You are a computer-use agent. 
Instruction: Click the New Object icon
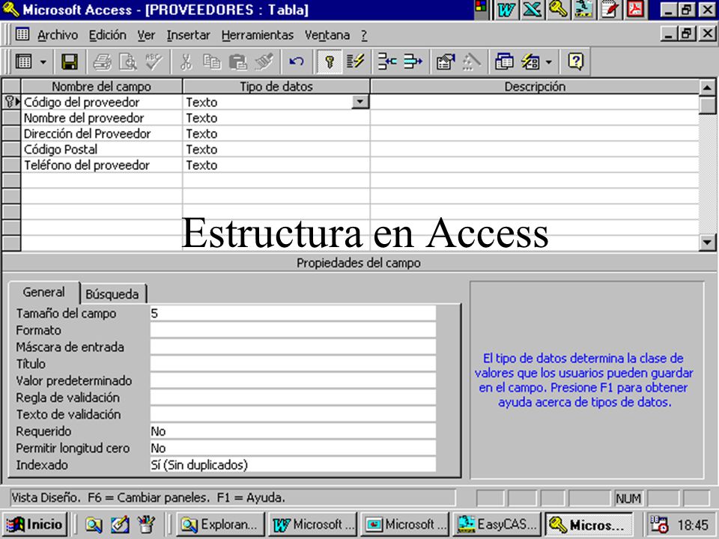point(530,62)
